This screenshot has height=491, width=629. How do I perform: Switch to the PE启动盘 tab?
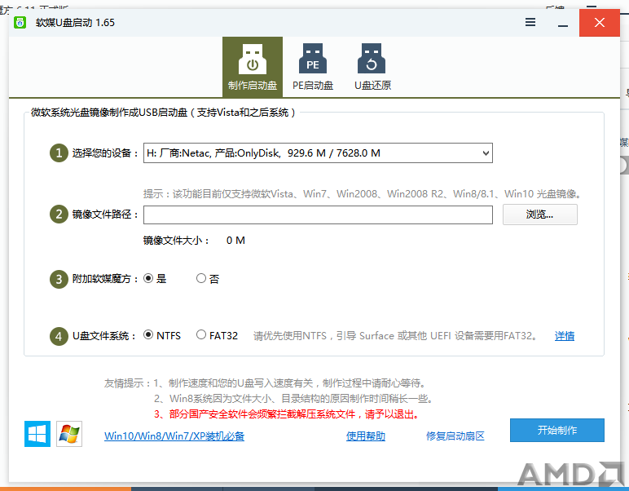pos(313,67)
